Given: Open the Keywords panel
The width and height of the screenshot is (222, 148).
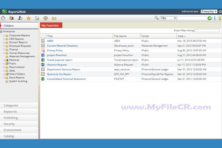Looking at the screenshot, I should point(19,112).
